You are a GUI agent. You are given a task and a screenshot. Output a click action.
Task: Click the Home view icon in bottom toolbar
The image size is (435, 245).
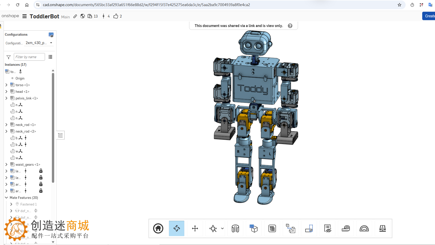[158, 228]
